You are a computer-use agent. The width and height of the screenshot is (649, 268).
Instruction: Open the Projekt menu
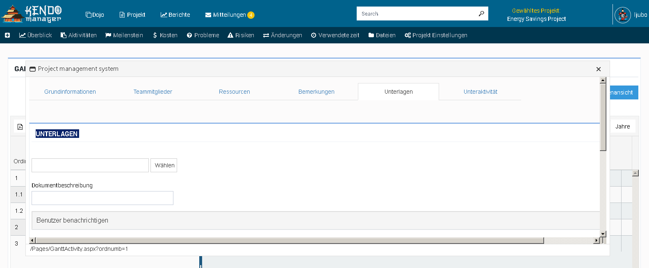tap(132, 15)
